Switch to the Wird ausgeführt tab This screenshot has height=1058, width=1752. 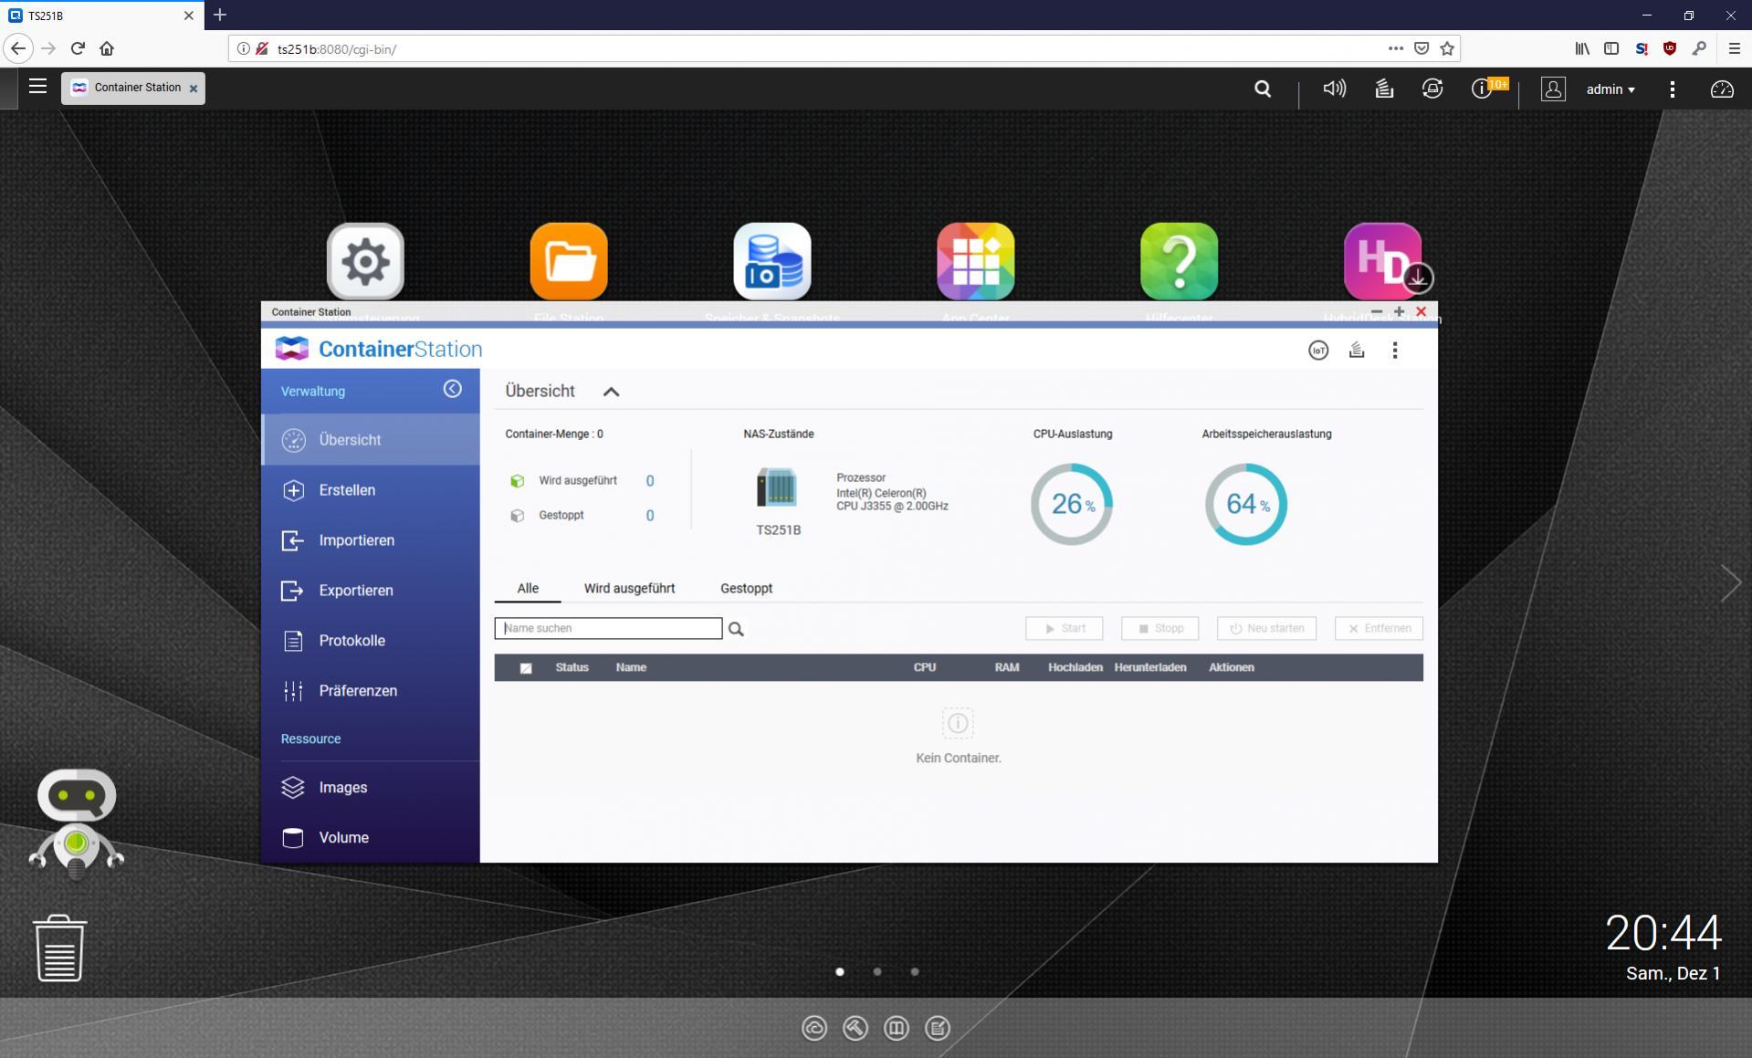(630, 589)
